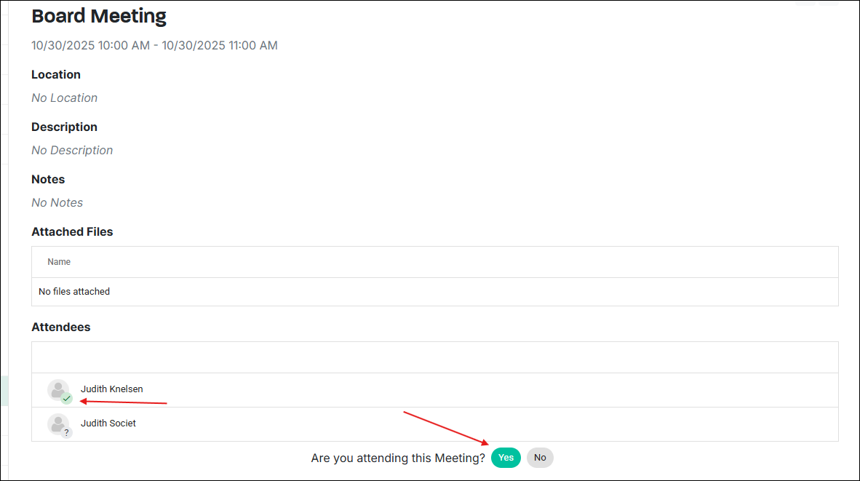This screenshot has height=481, width=860.
Task: Select the Judith Knelsen attendee name
Action: coord(112,389)
